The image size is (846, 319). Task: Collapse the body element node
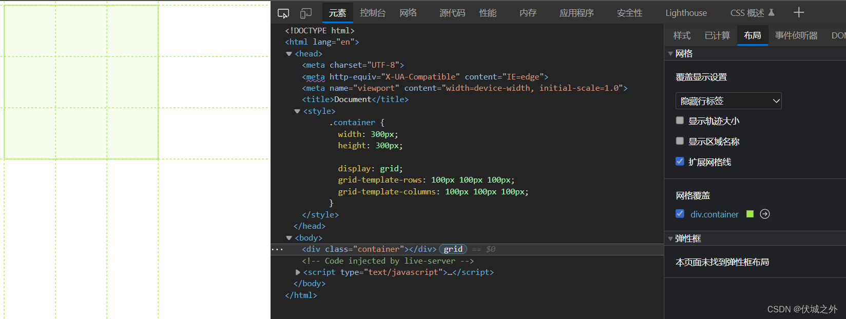pyautogui.click(x=289, y=238)
